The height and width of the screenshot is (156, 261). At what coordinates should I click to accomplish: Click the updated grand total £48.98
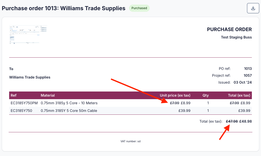point(245,121)
